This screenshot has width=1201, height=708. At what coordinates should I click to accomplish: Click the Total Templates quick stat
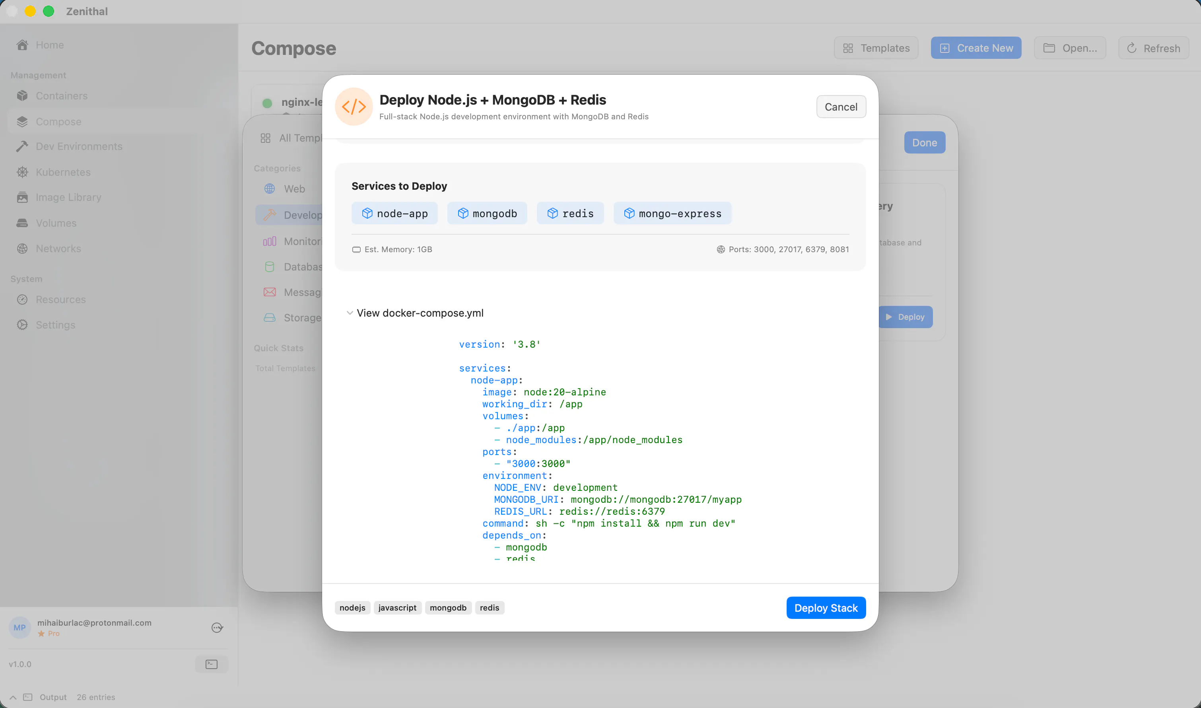285,368
